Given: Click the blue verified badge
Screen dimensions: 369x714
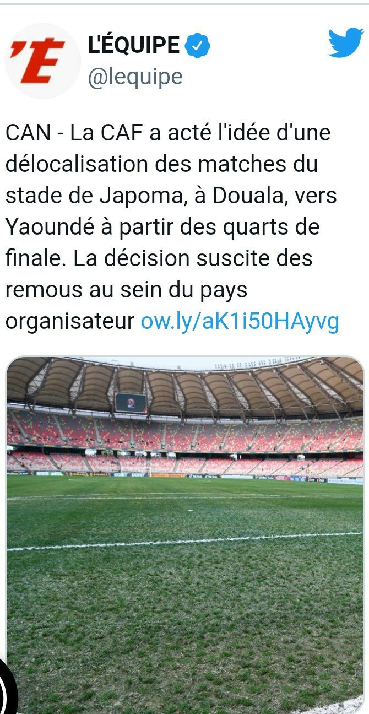Looking at the screenshot, I should tap(197, 46).
